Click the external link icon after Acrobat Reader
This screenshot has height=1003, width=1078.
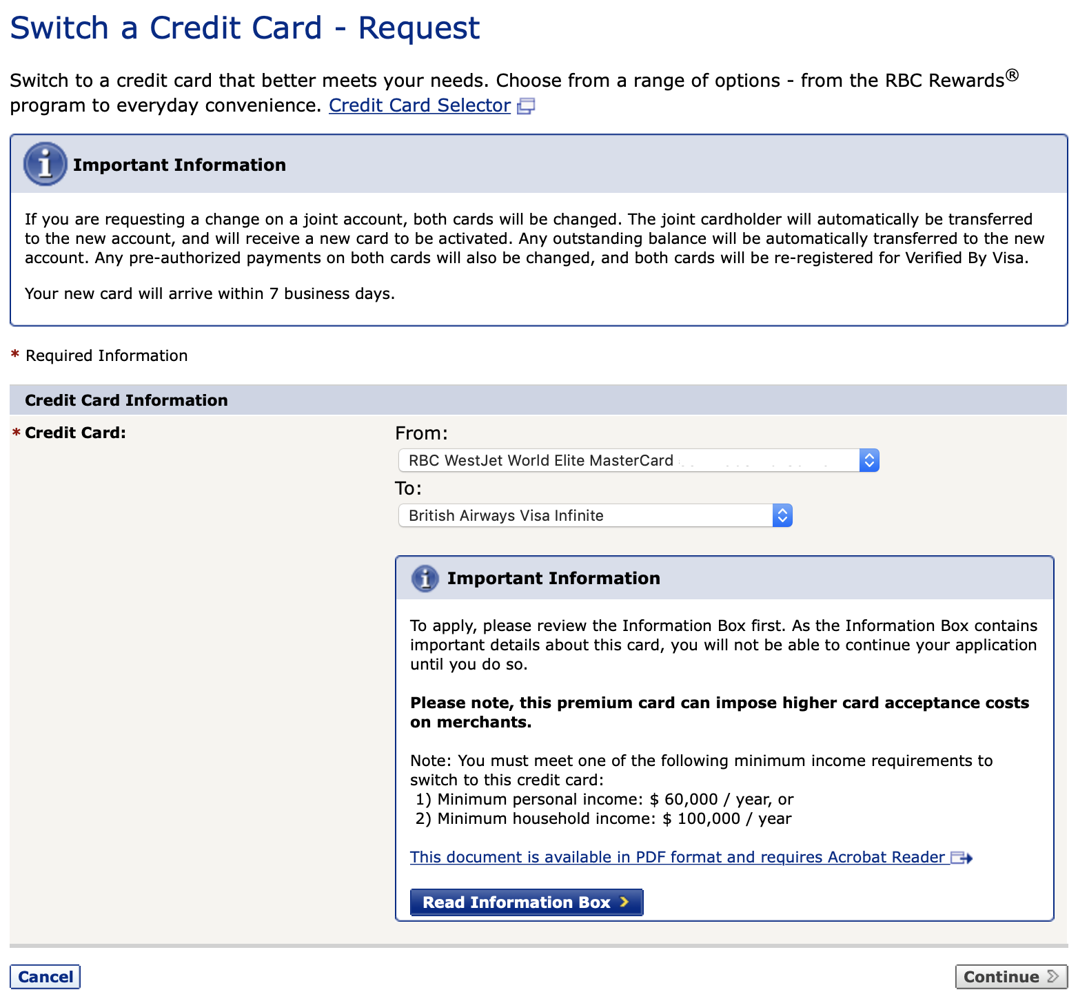[x=962, y=858]
